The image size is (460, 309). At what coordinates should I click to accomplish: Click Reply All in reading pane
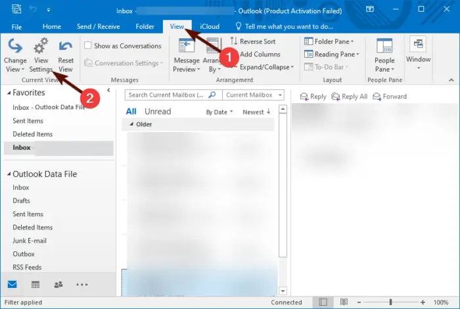coord(349,97)
